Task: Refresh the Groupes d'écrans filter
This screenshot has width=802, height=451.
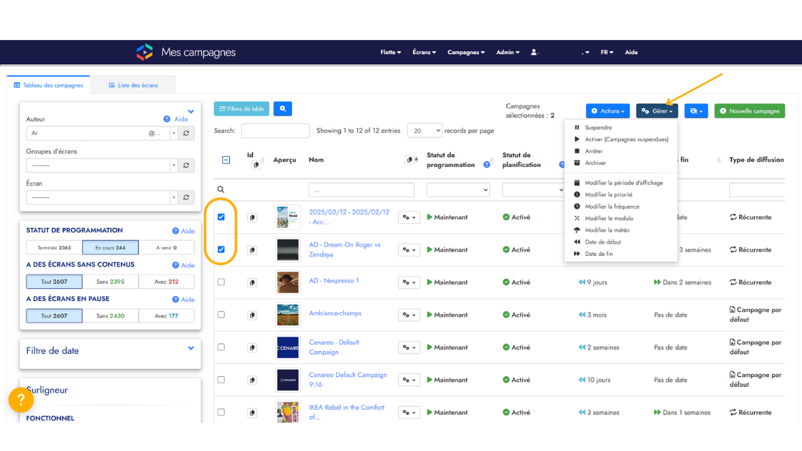Action: tap(186, 165)
